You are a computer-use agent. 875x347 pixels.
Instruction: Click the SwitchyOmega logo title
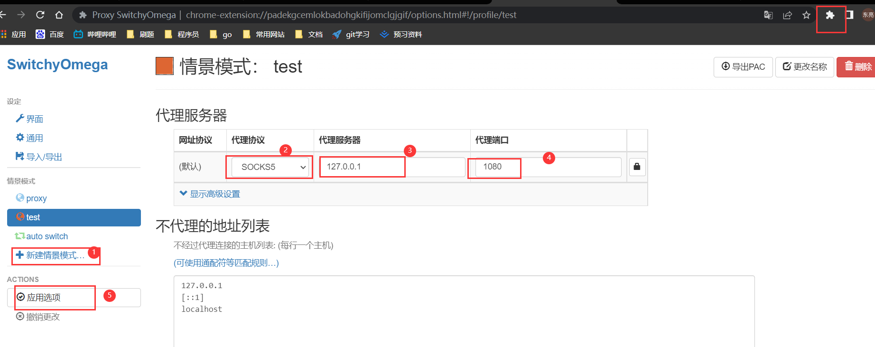coord(57,65)
